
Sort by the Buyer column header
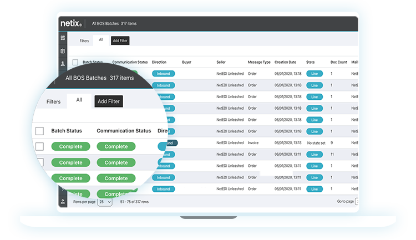[x=186, y=62]
